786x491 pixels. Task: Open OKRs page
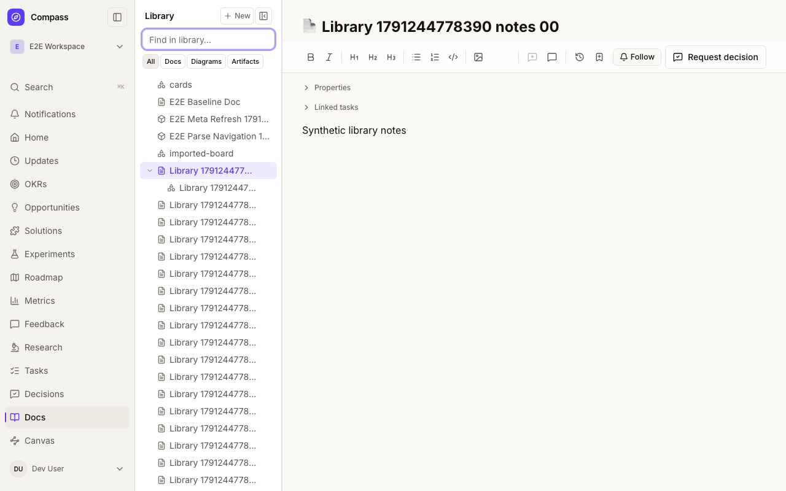point(68,184)
